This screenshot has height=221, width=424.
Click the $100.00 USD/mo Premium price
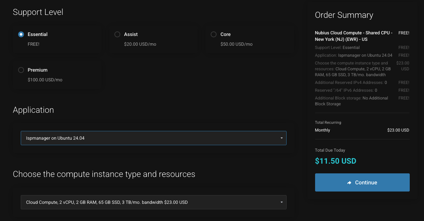pos(45,80)
